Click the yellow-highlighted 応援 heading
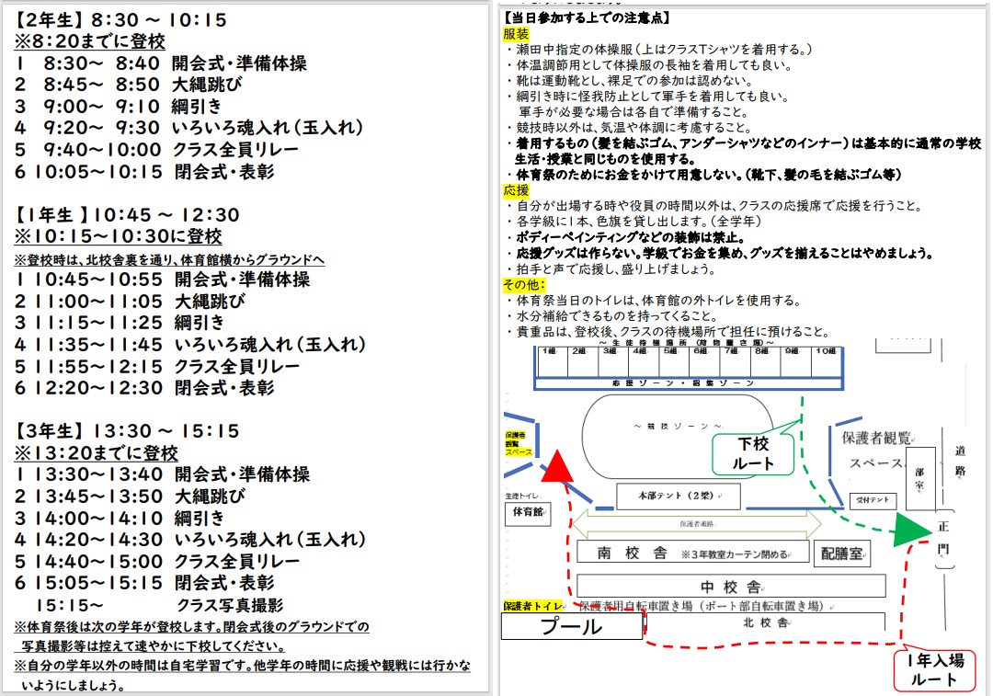Image resolution: width=993 pixels, height=696 pixels. point(516,190)
